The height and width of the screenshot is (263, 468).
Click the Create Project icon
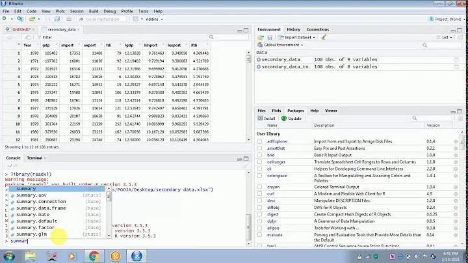tap(20, 19)
